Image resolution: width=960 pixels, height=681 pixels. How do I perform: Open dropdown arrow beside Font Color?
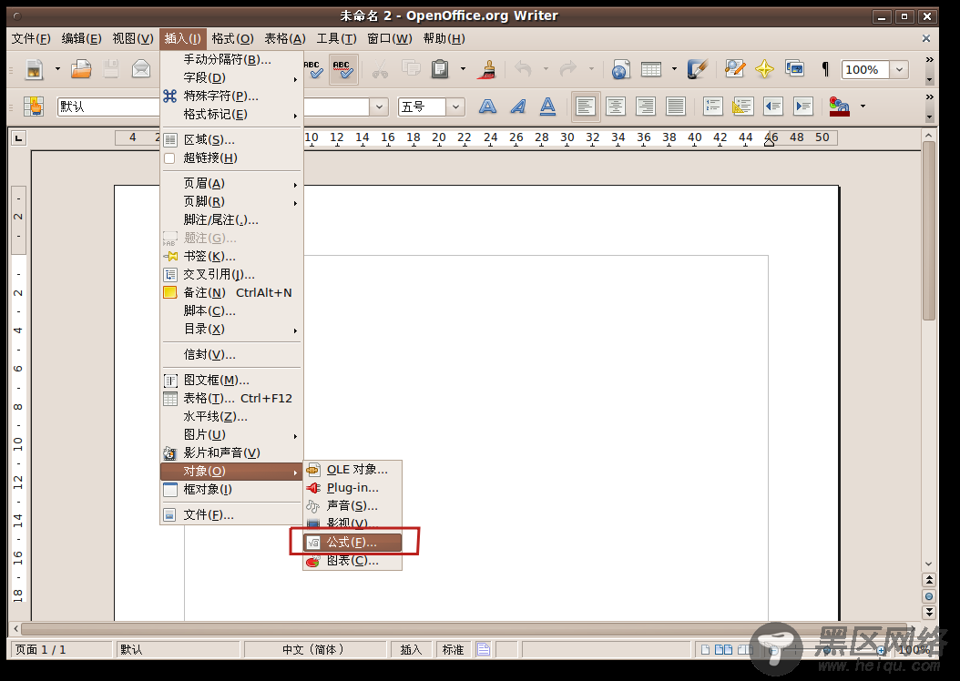(863, 107)
